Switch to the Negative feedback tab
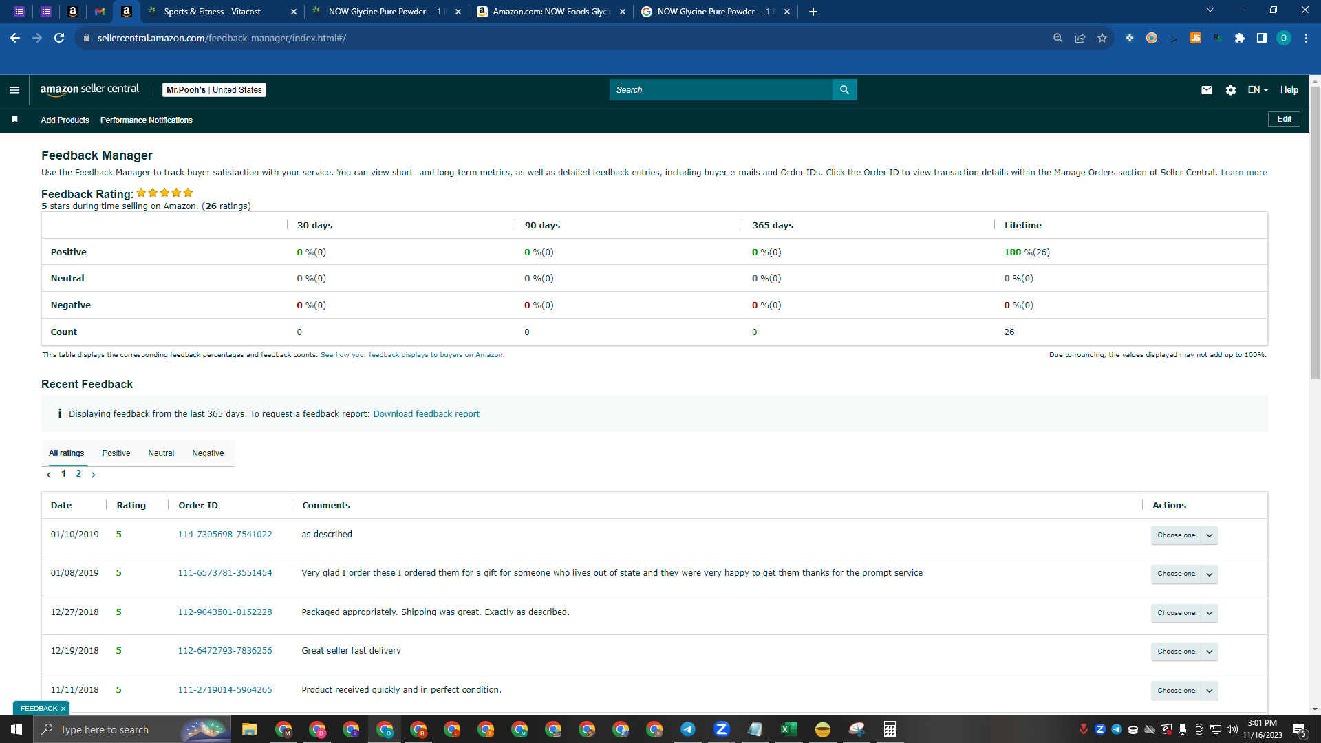 [x=208, y=453]
